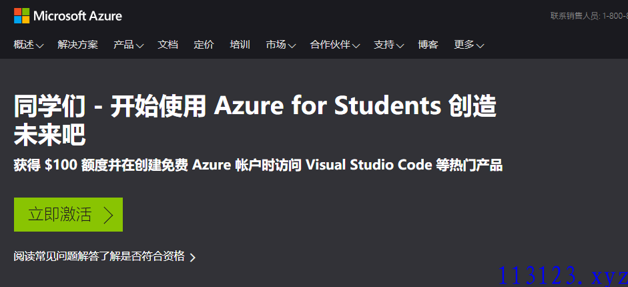Click the 联系销售人员 phone number text
The height and width of the screenshot is (287, 628).
click(589, 16)
